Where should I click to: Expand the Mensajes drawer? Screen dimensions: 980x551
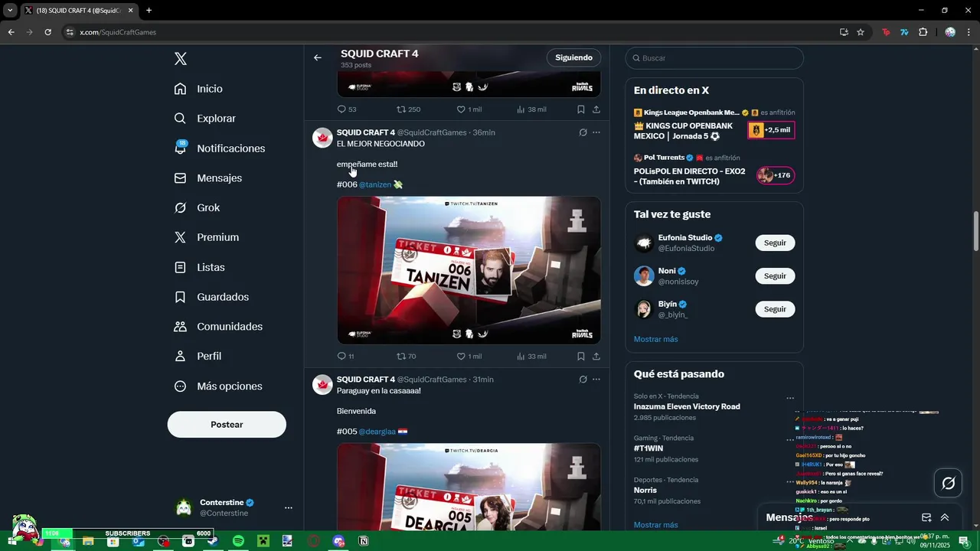(945, 517)
